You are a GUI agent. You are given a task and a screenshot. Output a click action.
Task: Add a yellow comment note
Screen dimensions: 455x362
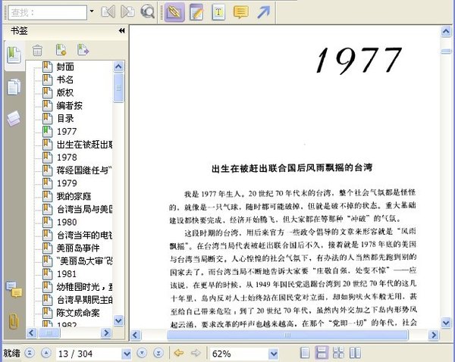pyautogui.click(x=240, y=12)
